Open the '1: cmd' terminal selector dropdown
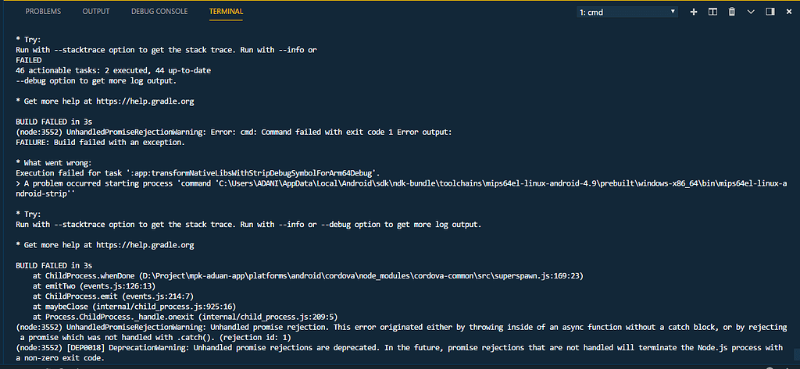Image resolution: width=800 pixels, height=369 pixels. coord(627,12)
